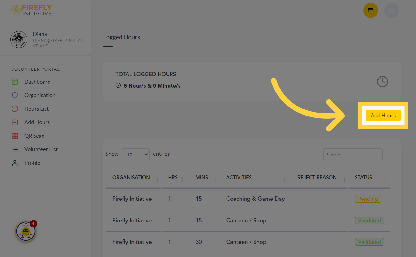416x257 pixels.
Task: Select the QR Scan grid icon
Action: (15, 136)
